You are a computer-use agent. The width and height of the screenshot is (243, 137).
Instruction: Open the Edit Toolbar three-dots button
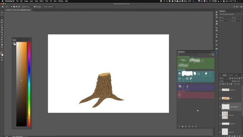tap(2, 50)
